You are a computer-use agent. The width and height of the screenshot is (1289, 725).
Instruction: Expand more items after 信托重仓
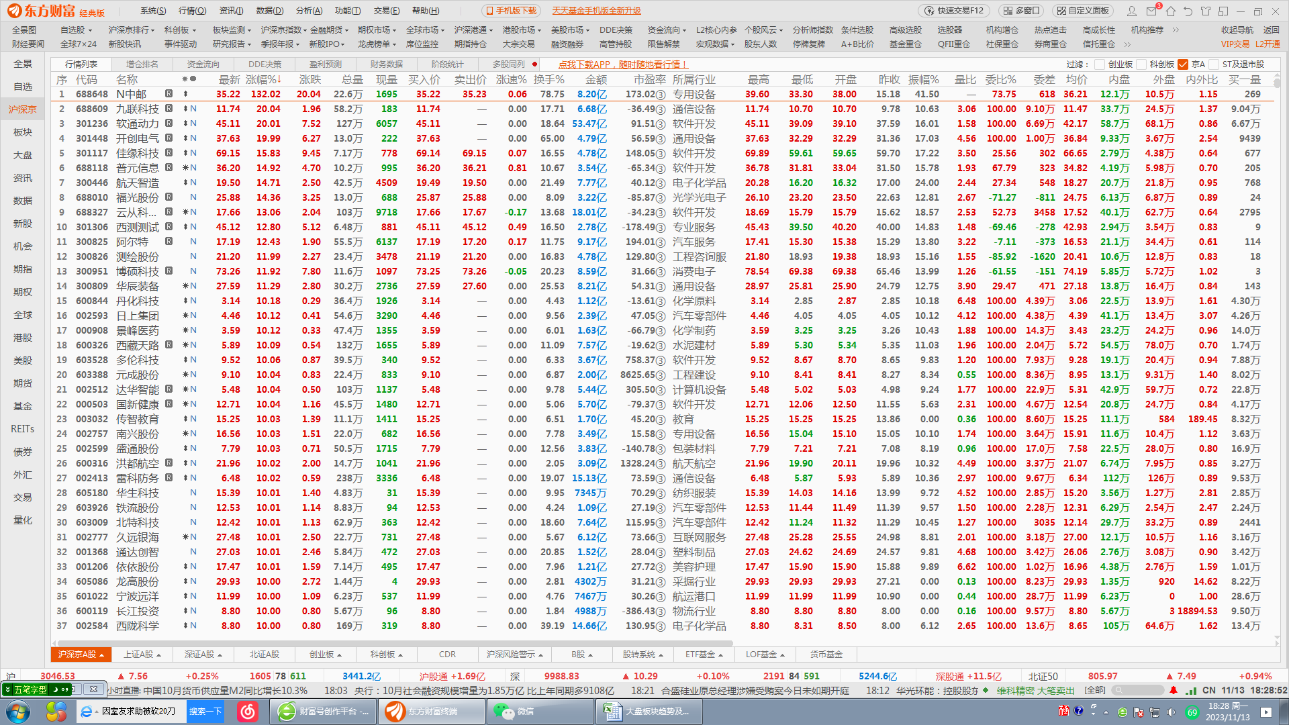pos(1127,44)
